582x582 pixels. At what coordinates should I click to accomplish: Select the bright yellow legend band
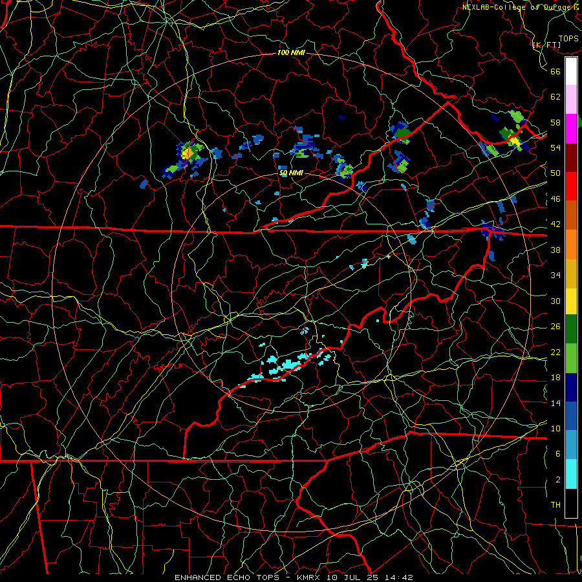coord(571,301)
